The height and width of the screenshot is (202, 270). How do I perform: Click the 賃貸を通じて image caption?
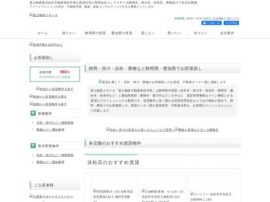pyautogui.click(x=162, y=82)
